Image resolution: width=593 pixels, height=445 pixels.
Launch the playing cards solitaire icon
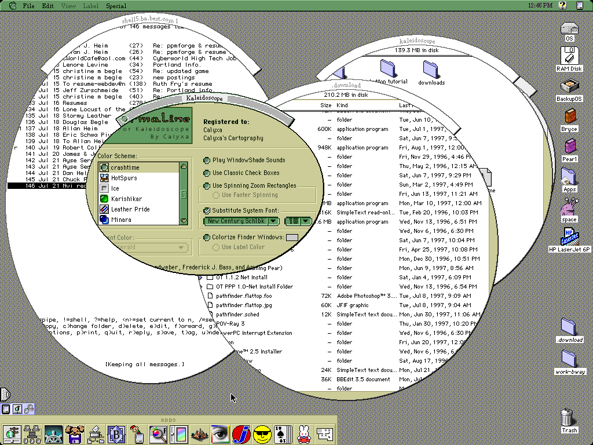click(283, 434)
